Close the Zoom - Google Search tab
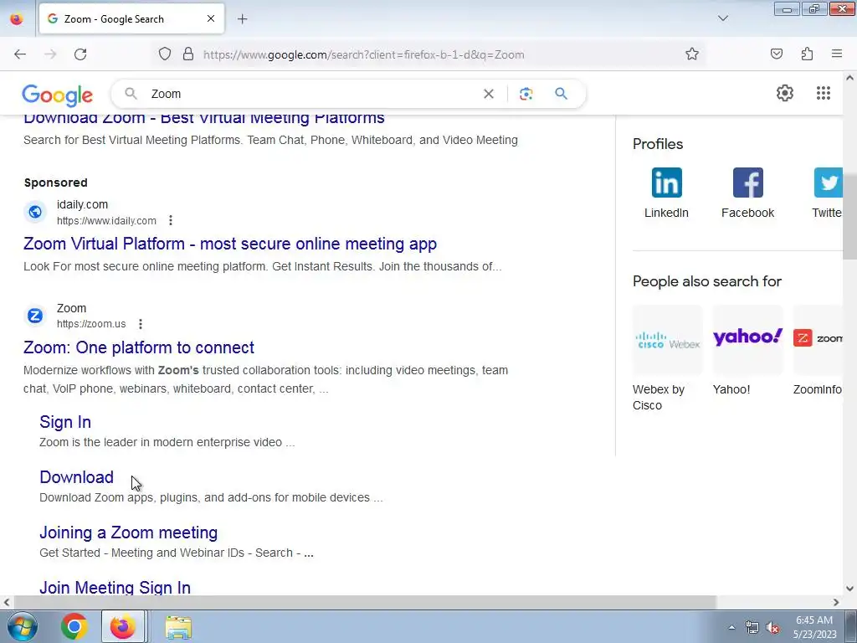The width and height of the screenshot is (857, 643). pyautogui.click(x=210, y=18)
